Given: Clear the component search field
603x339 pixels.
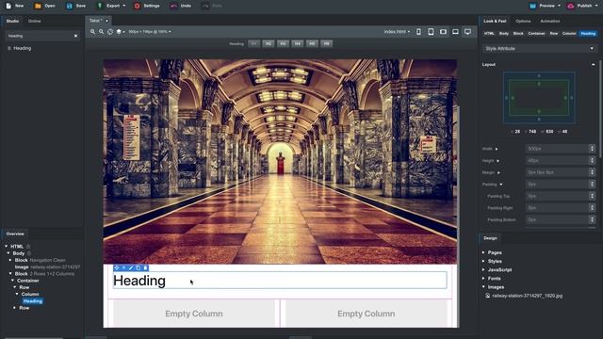Looking at the screenshot, I should click(75, 36).
